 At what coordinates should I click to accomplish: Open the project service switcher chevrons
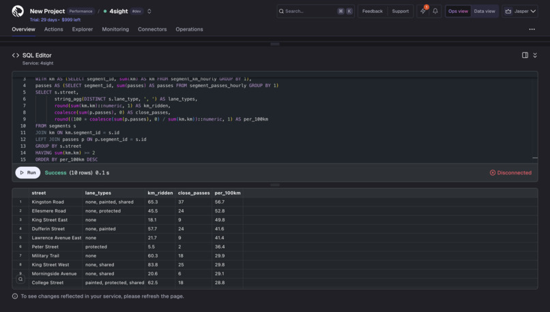coord(149,11)
